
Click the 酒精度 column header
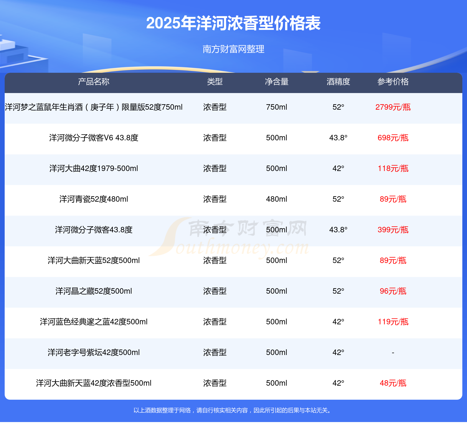tap(338, 82)
